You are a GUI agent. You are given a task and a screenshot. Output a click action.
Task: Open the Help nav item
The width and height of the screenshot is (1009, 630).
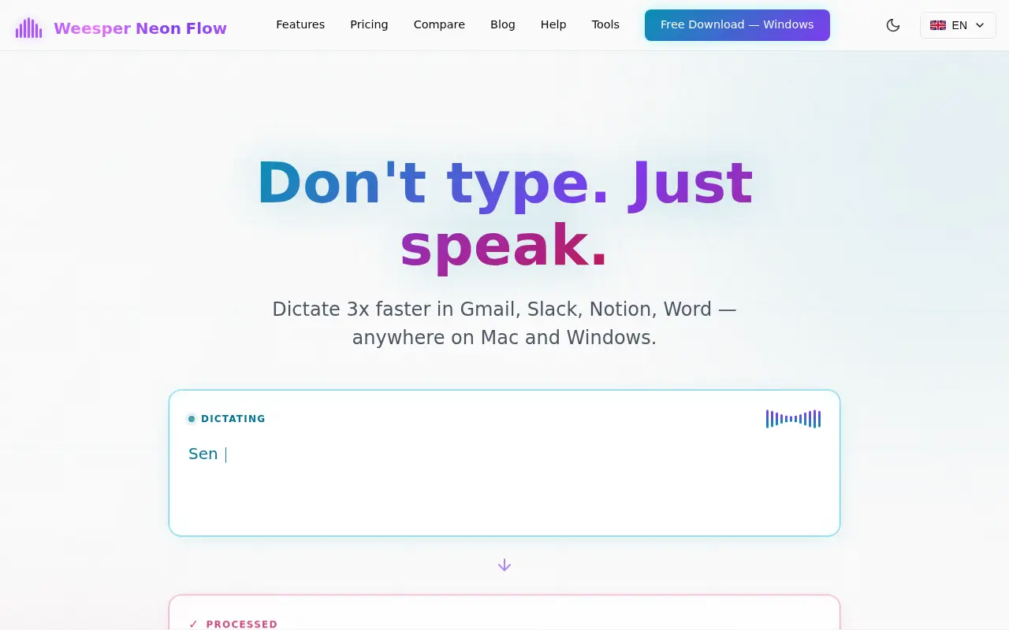coord(553,24)
